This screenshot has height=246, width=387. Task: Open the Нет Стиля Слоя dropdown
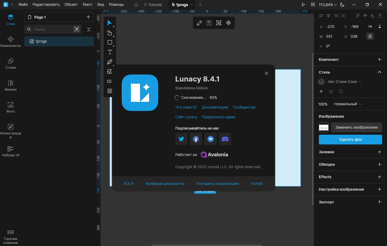(x=344, y=82)
